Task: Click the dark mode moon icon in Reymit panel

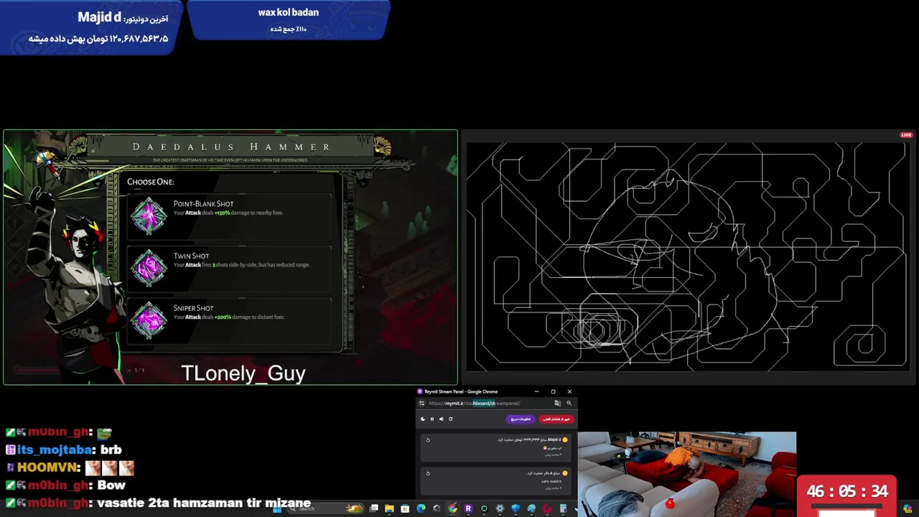Action: [x=423, y=419]
